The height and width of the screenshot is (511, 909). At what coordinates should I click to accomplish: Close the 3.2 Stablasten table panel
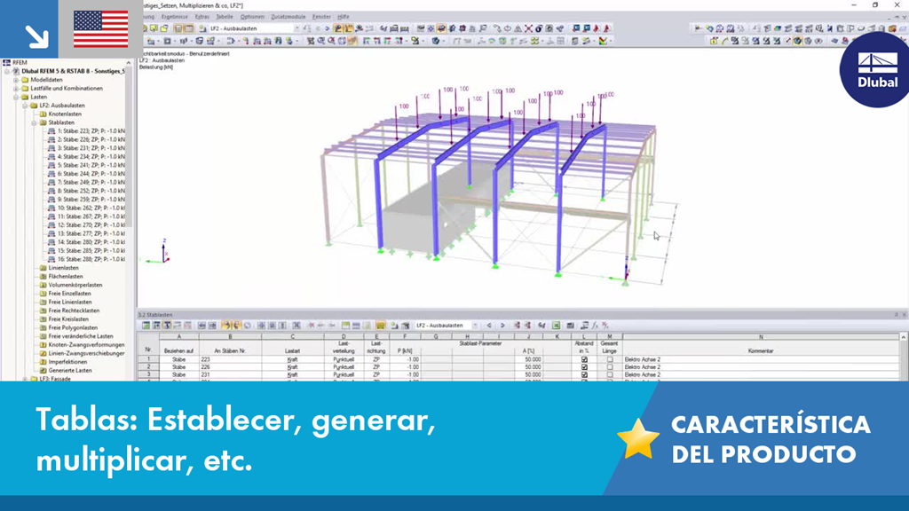[904, 315]
